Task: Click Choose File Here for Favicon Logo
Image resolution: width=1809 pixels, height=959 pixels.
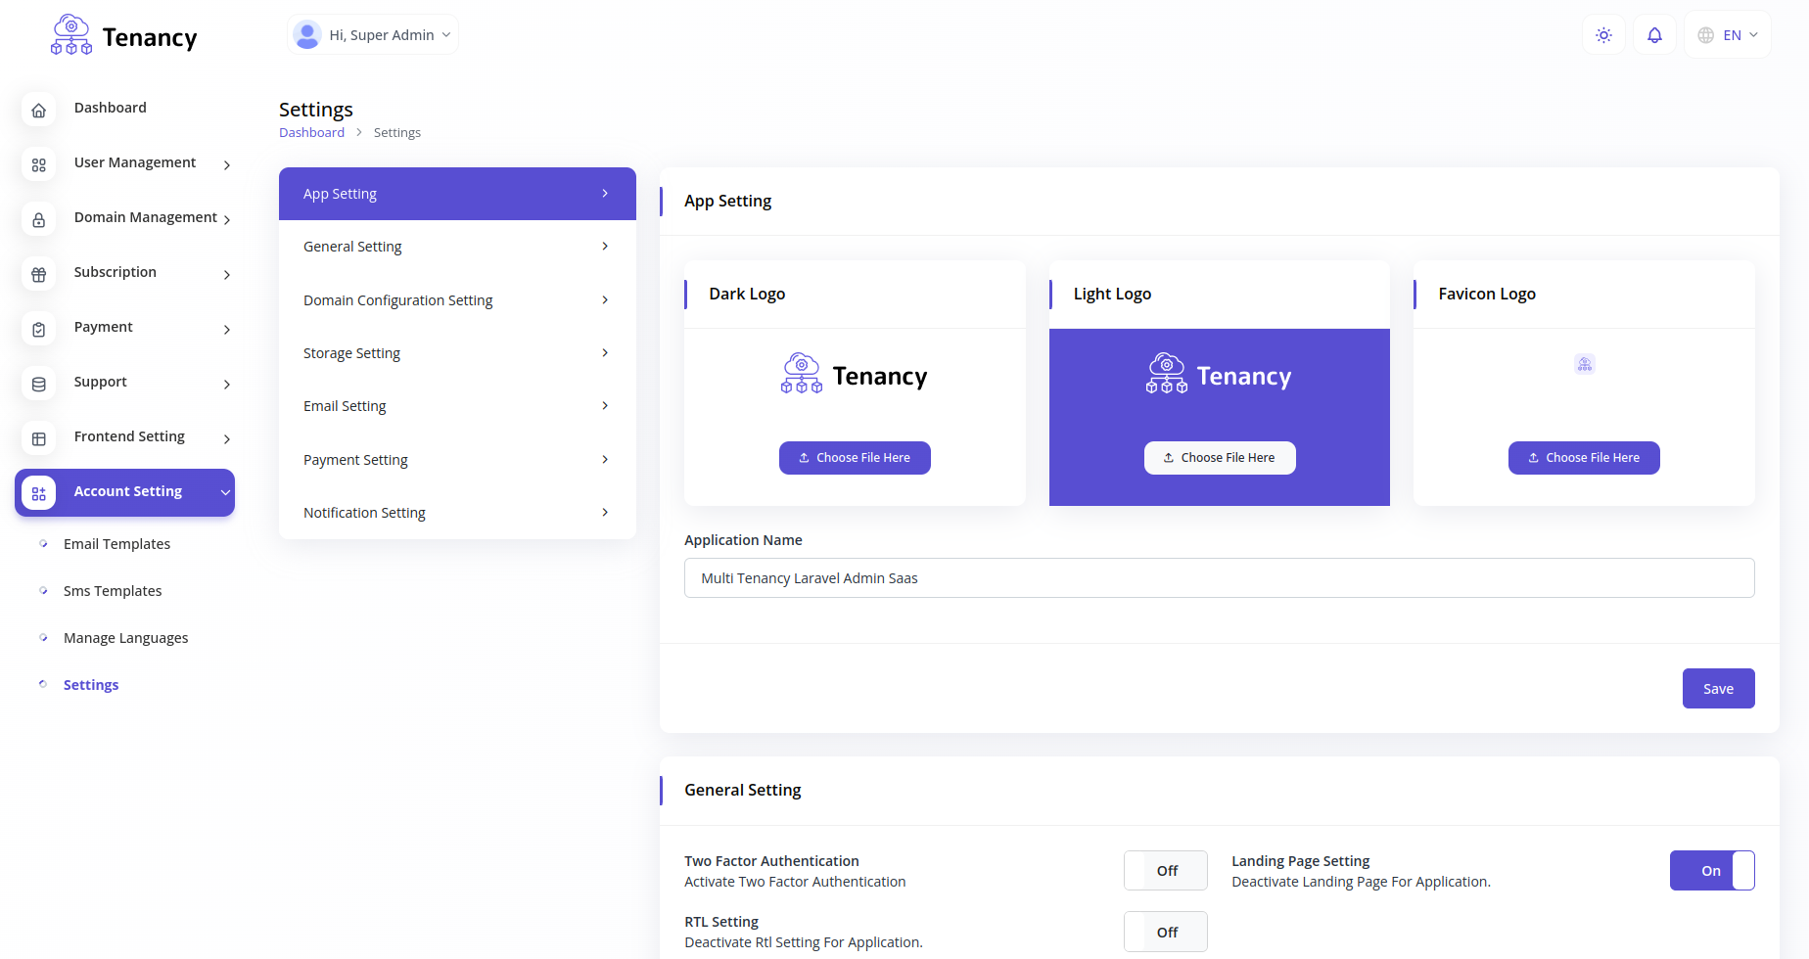Action: point(1584,458)
